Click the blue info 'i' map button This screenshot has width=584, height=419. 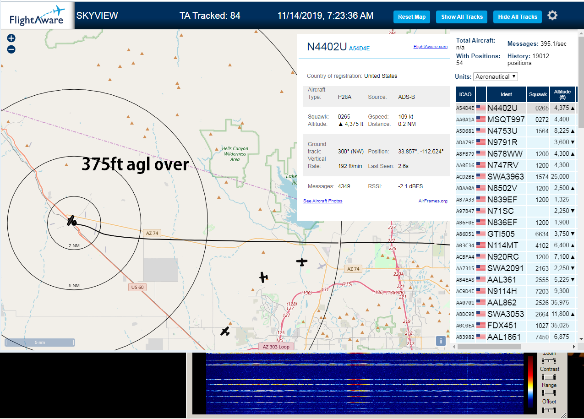(x=441, y=341)
